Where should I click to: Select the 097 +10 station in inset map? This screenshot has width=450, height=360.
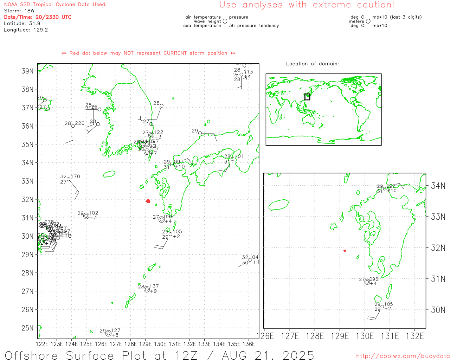click(385, 189)
